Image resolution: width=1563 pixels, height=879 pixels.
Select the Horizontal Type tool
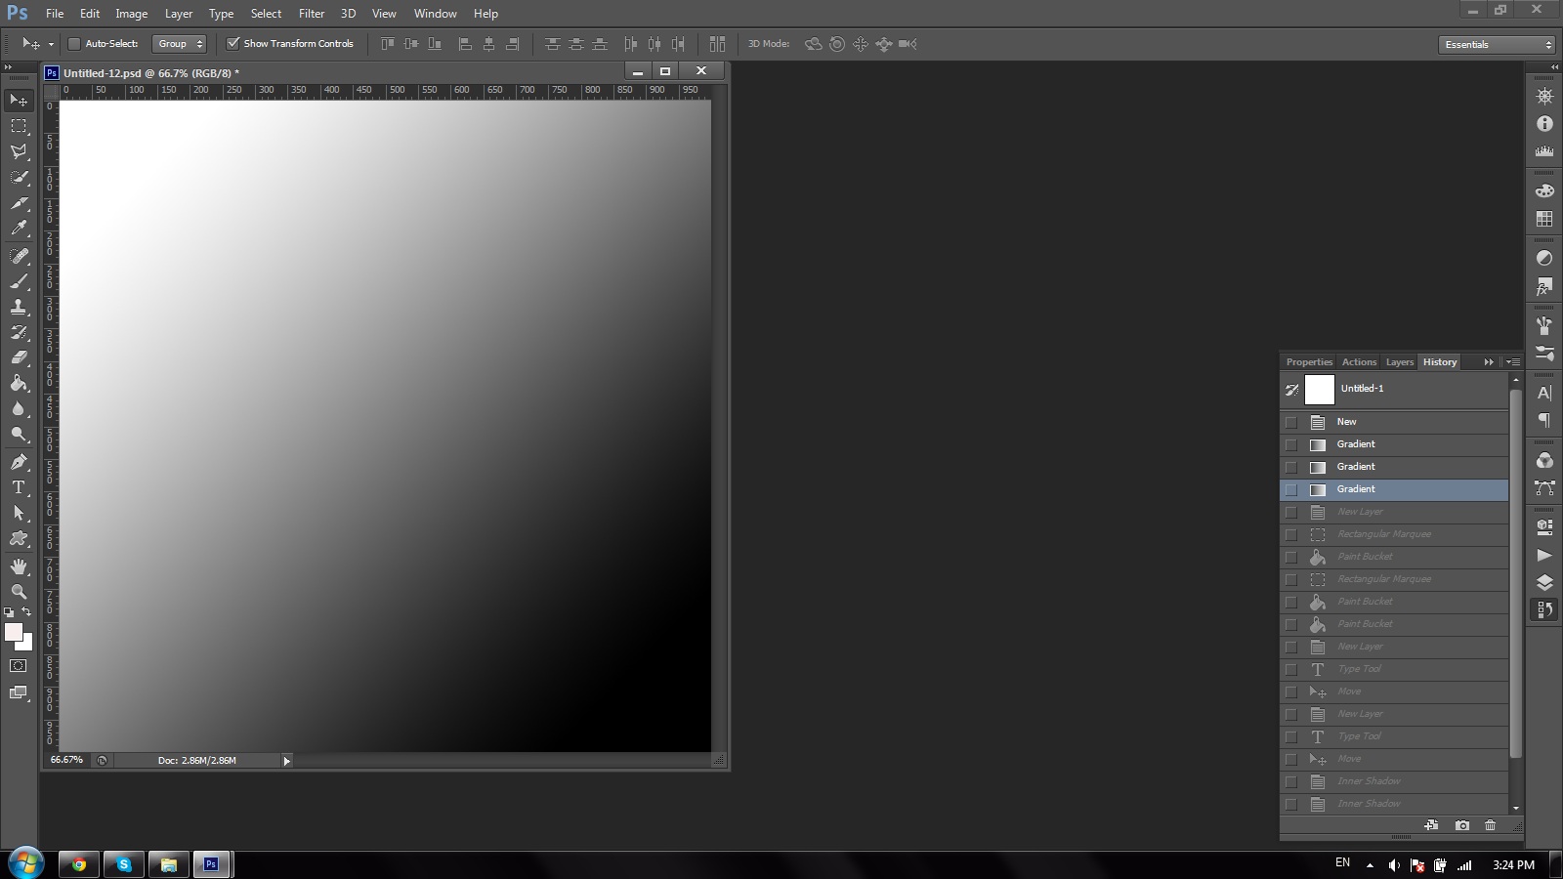click(19, 487)
